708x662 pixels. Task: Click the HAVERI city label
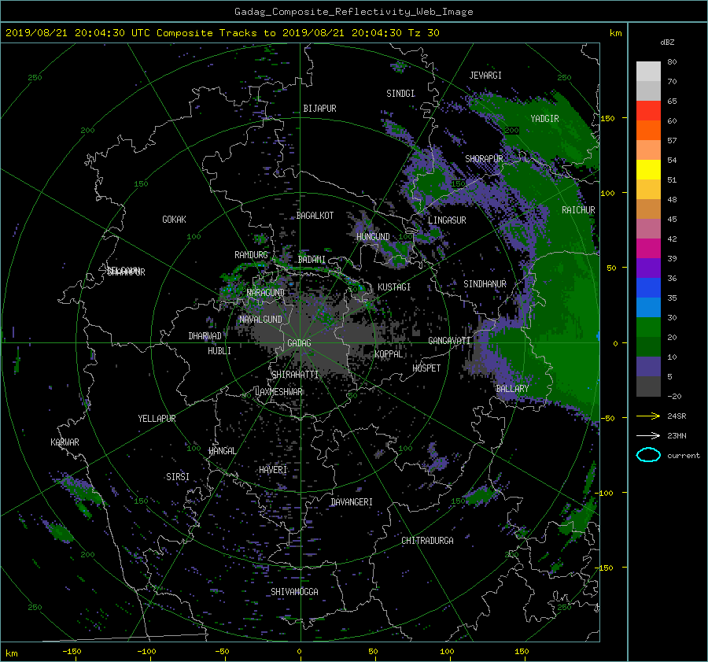pyautogui.click(x=273, y=469)
